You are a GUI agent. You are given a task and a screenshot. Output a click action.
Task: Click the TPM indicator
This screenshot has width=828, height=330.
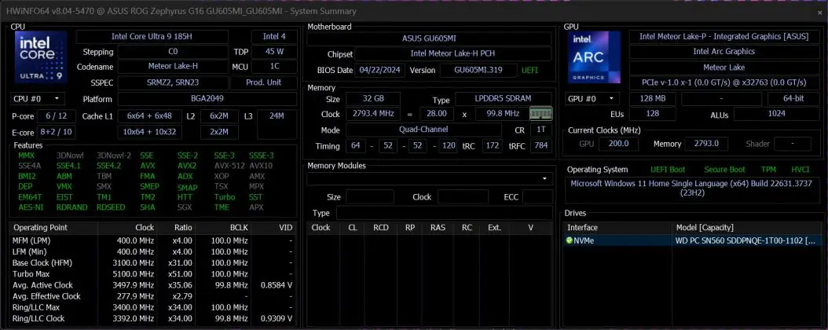pyautogui.click(x=768, y=170)
